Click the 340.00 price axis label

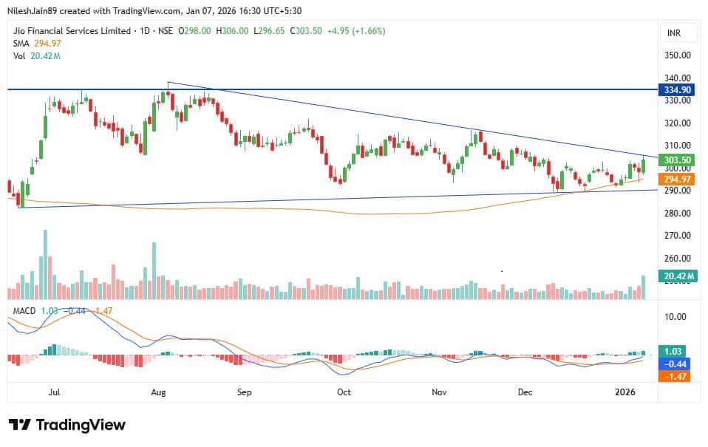pos(677,78)
